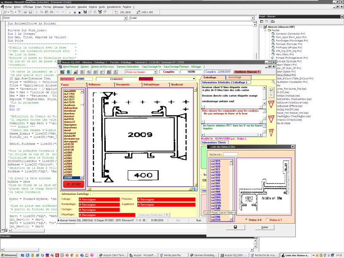The height and width of the screenshot is (258, 344).
Task: Open the 'Gammes Générales' menu
Action: click(128, 67)
